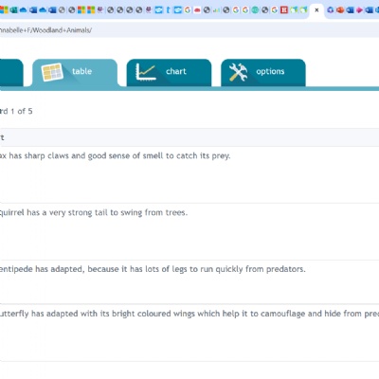This screenshot has width=379, height=379.
Task: Switch to the Excel browser tab
Action: coord(13,10)
